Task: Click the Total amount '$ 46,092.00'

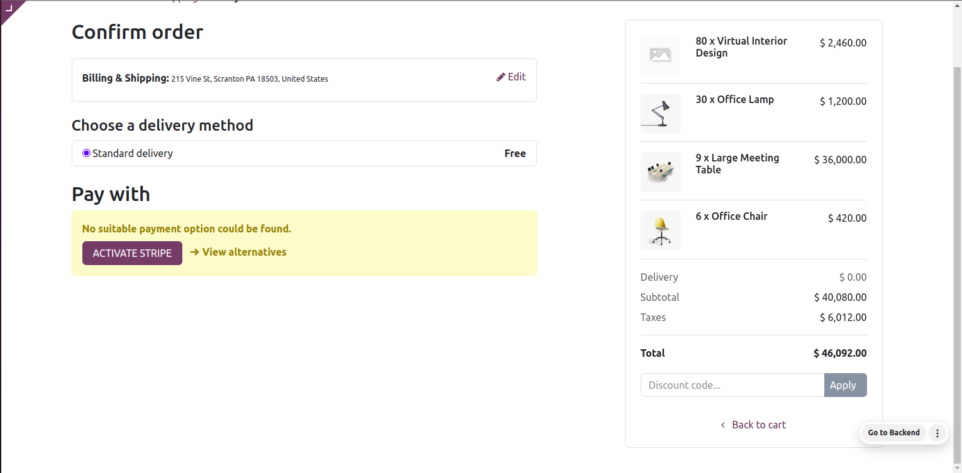Action: click(x=840, y=353)
